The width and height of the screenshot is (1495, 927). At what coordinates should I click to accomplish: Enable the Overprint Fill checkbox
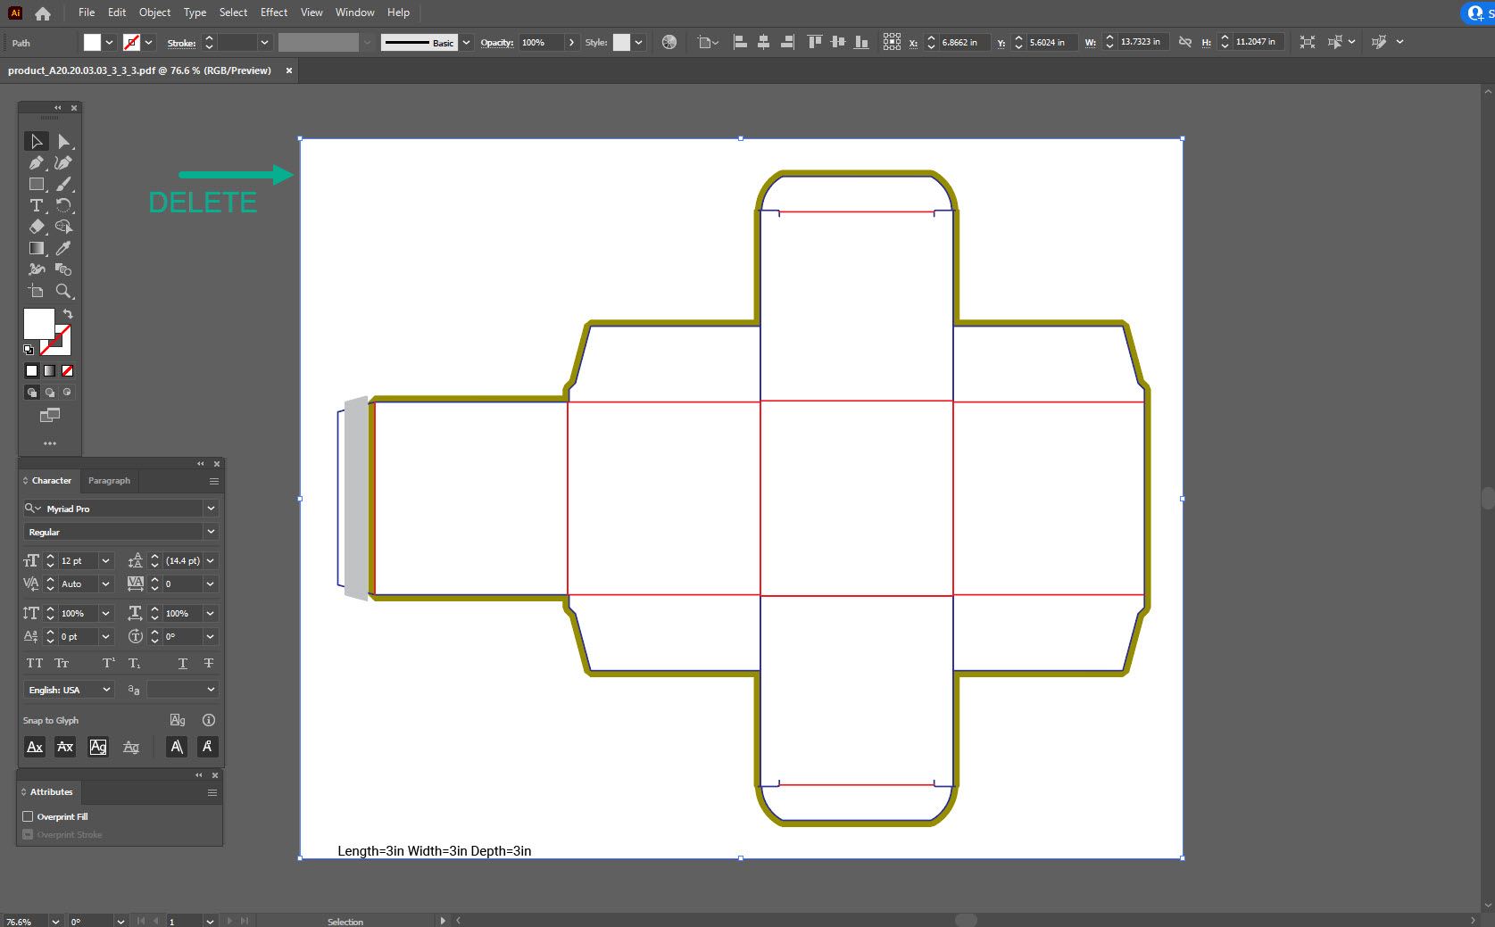[x=29, y=816]
